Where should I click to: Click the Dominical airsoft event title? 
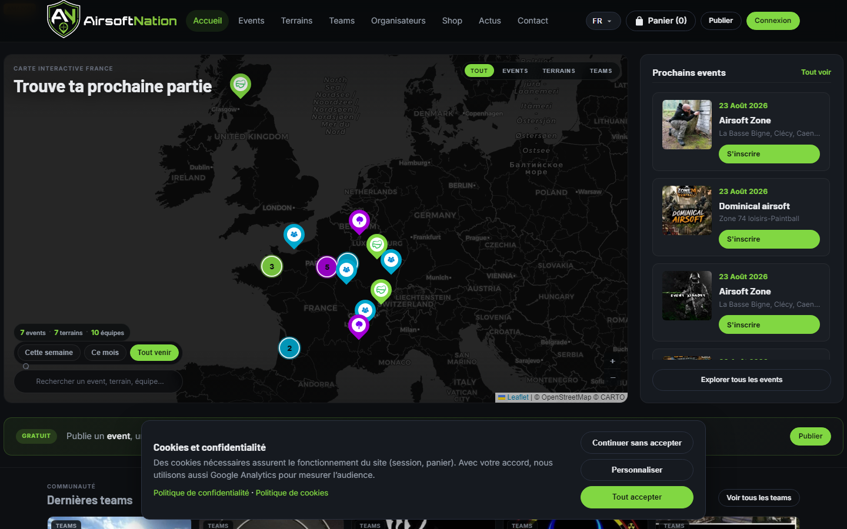[x=754, y=206]
